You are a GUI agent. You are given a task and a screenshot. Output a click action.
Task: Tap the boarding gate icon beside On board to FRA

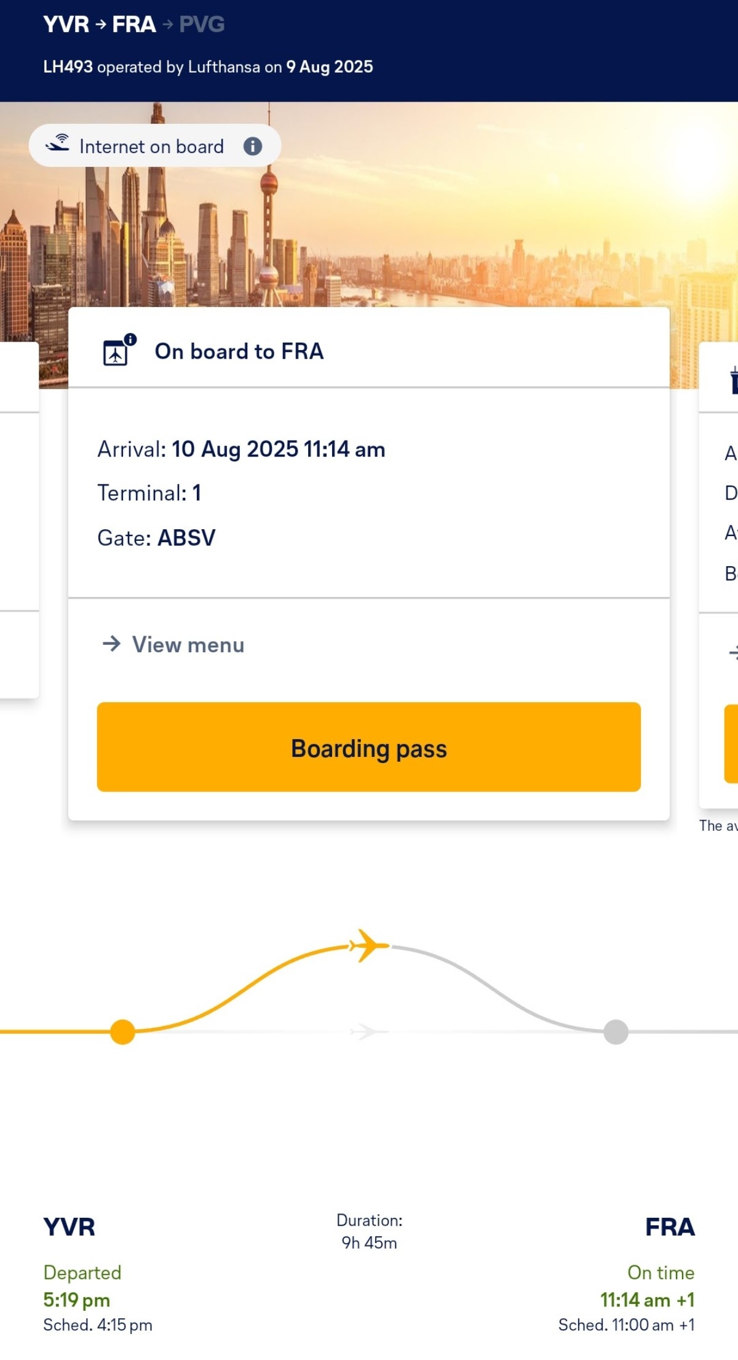pos(119,350)
